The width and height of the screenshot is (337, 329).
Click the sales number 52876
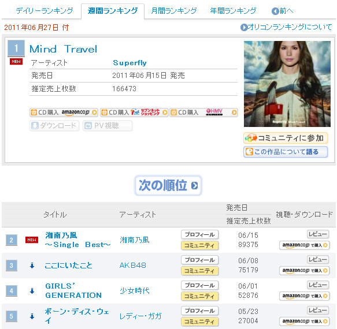248,296
